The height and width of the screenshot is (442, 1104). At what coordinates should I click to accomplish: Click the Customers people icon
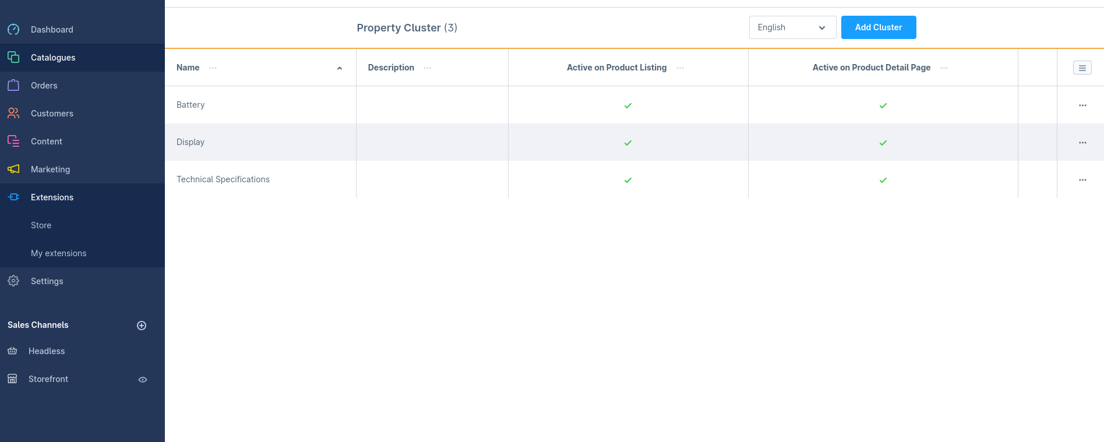point(13,114)
